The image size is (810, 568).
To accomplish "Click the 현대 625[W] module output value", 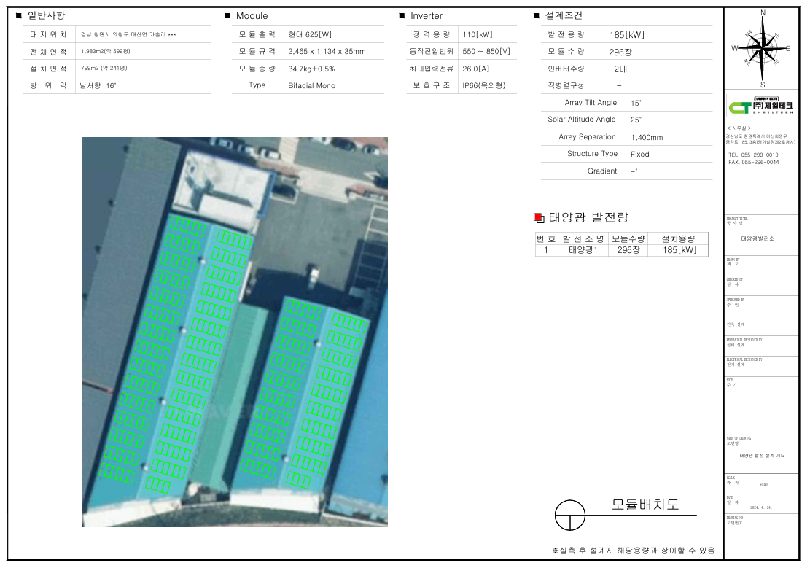I will click(310, 34).
